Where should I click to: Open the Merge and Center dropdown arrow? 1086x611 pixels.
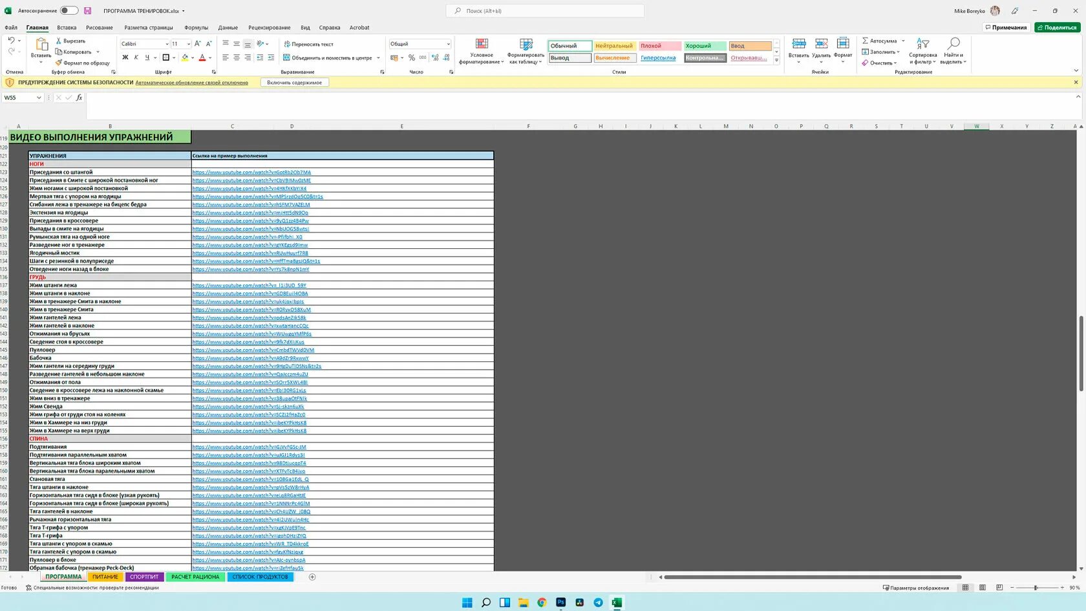pyautogui.click(x=379, y=58)
